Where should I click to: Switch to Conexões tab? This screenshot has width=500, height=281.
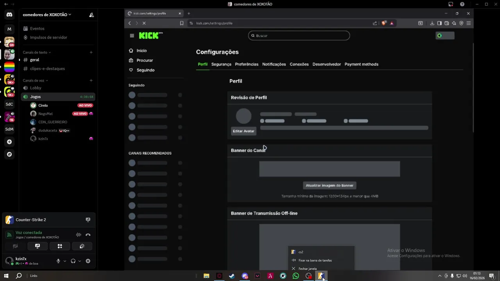299,64
